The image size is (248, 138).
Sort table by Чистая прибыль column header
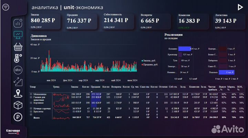[x=213, y=88]
